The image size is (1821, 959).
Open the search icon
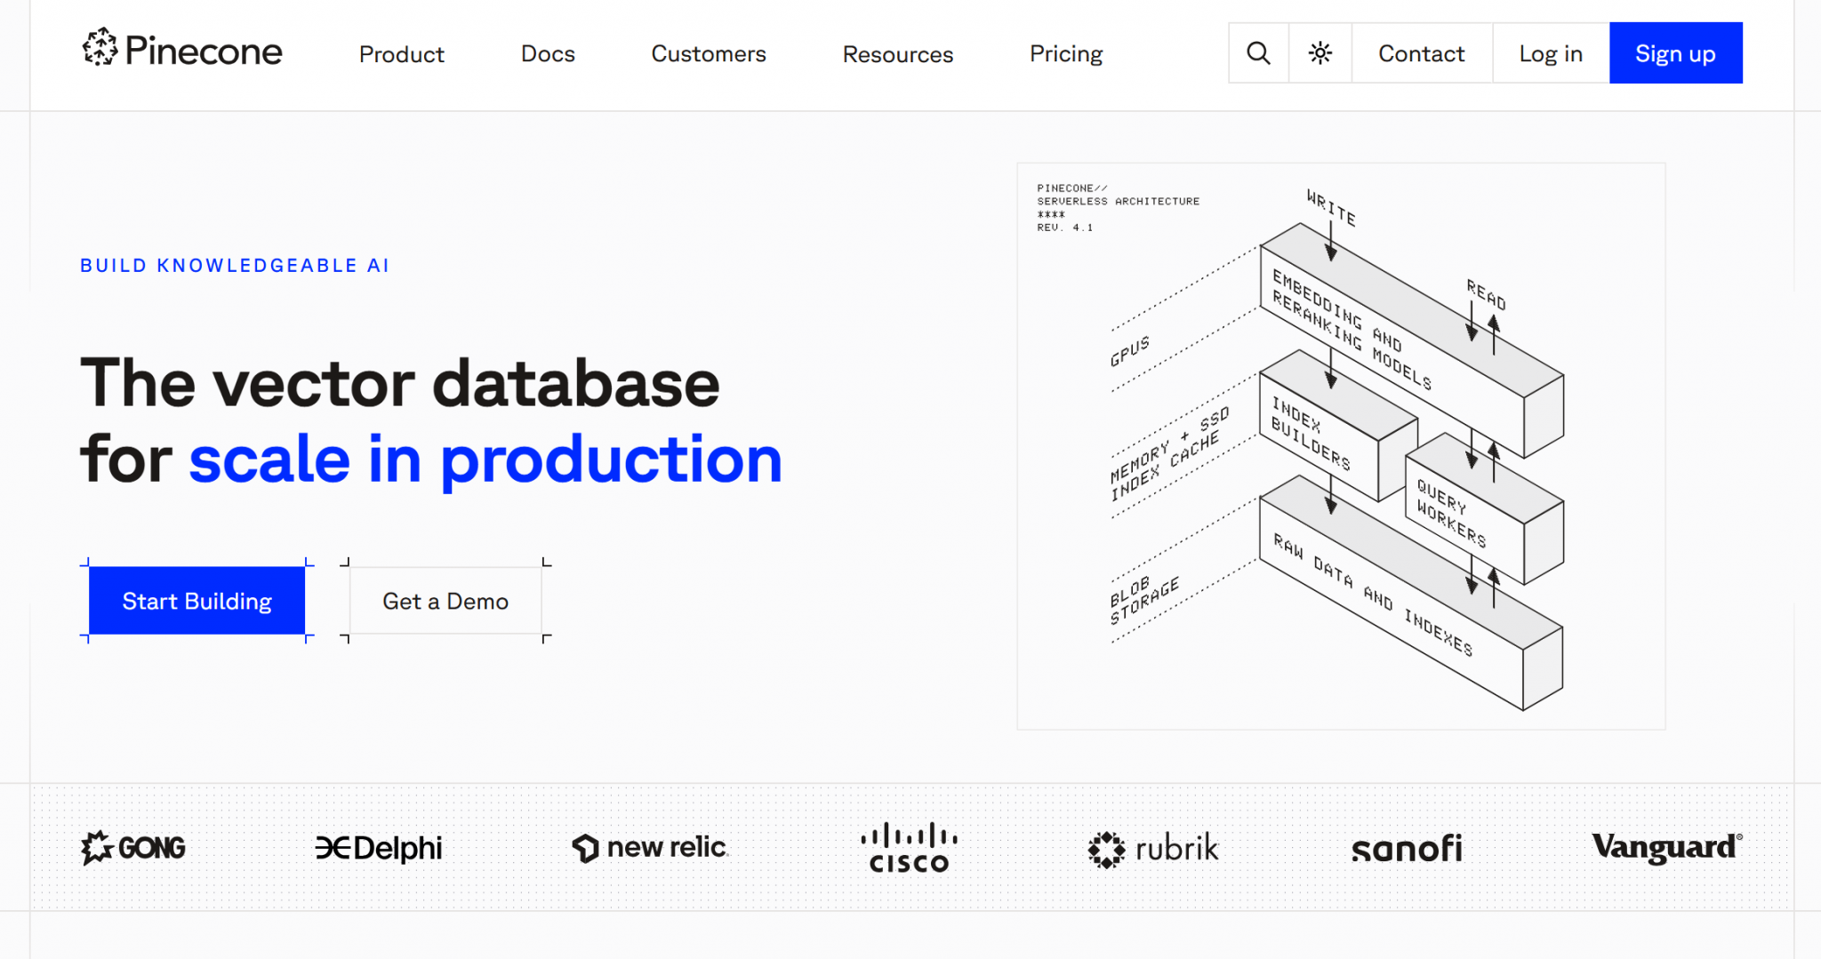[1257, 52]
